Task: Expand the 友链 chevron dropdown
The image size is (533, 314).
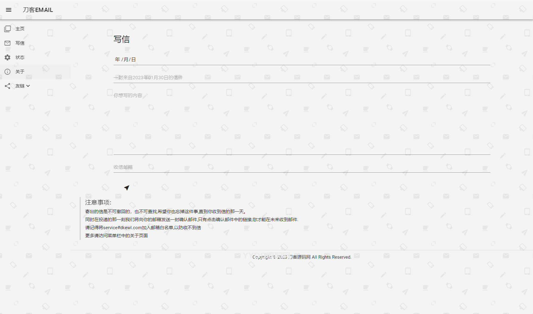Action: pos(28,86)
